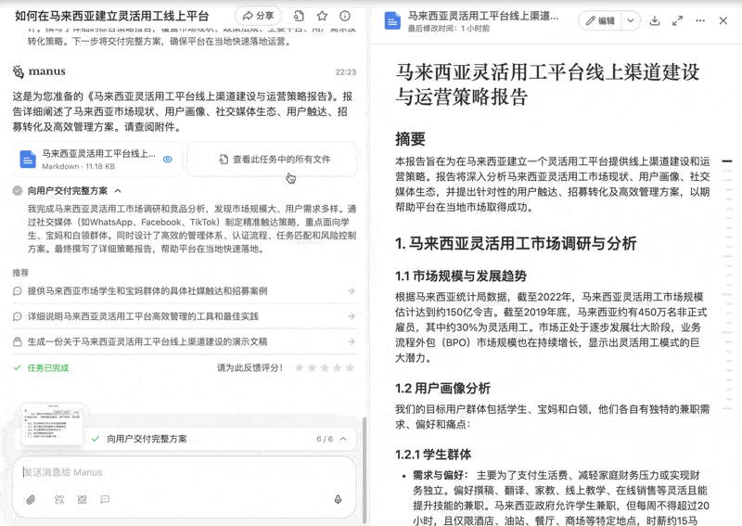Open dropdown arrow beside 编辑

pyautogui.click(x=631, y=20)
